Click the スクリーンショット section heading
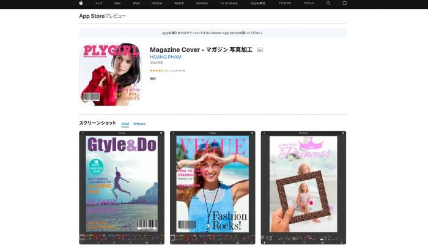428x251 pixels. pyautogui.click(x=97, y=123)
